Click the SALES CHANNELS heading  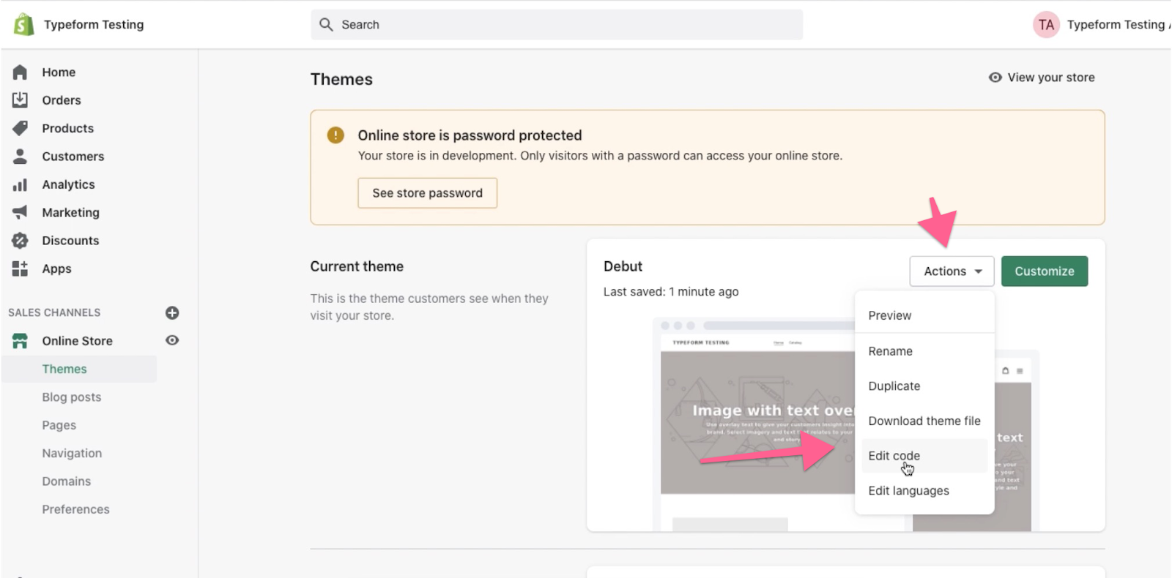[54, 313]
